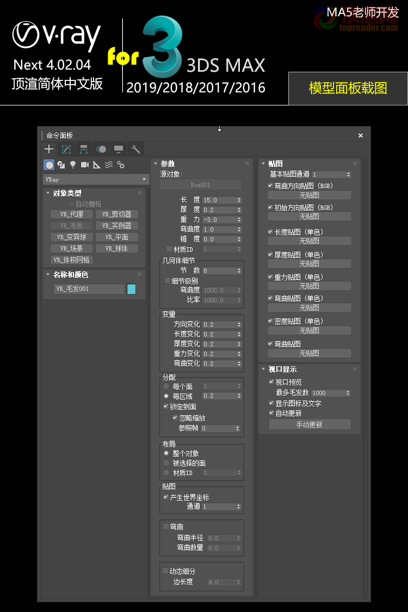The image size is (408, 612).
Task: Select the Systems gears icon
Action: (121, 165)
